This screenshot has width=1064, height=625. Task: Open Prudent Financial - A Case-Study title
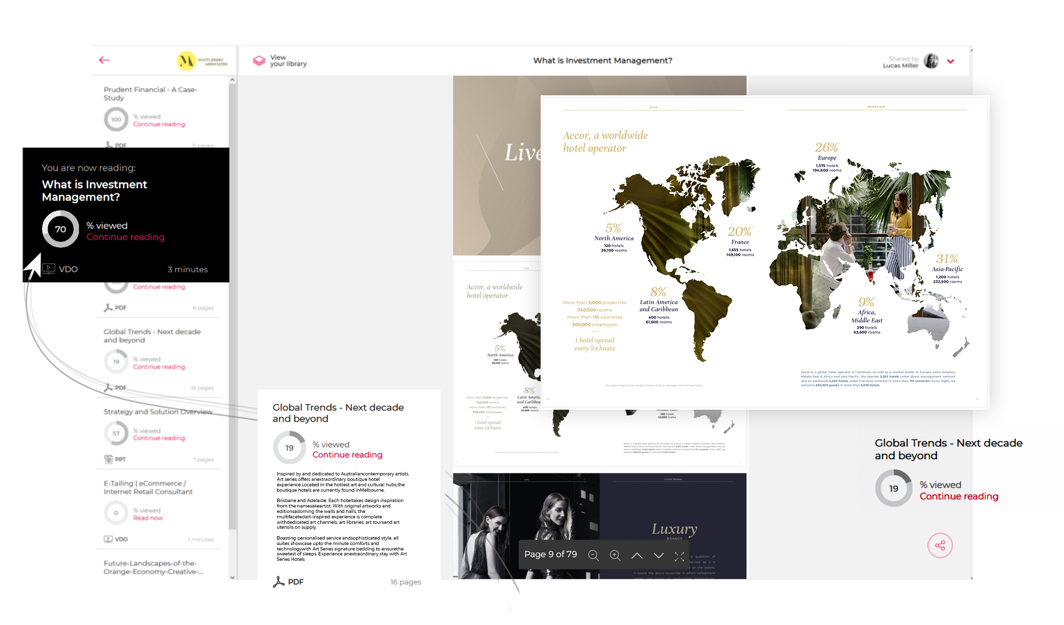pos(150,93)
